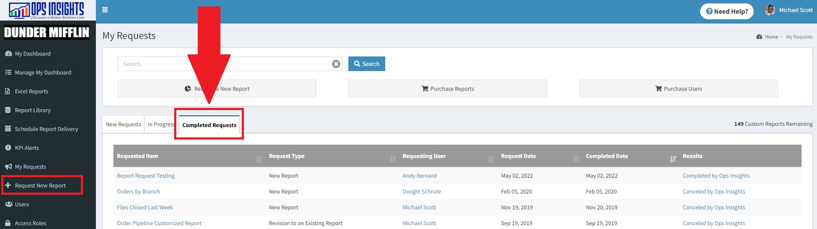Switch to the In Progress tab
The width and height of the screenshot is (817, 229).
coord(161,125)
